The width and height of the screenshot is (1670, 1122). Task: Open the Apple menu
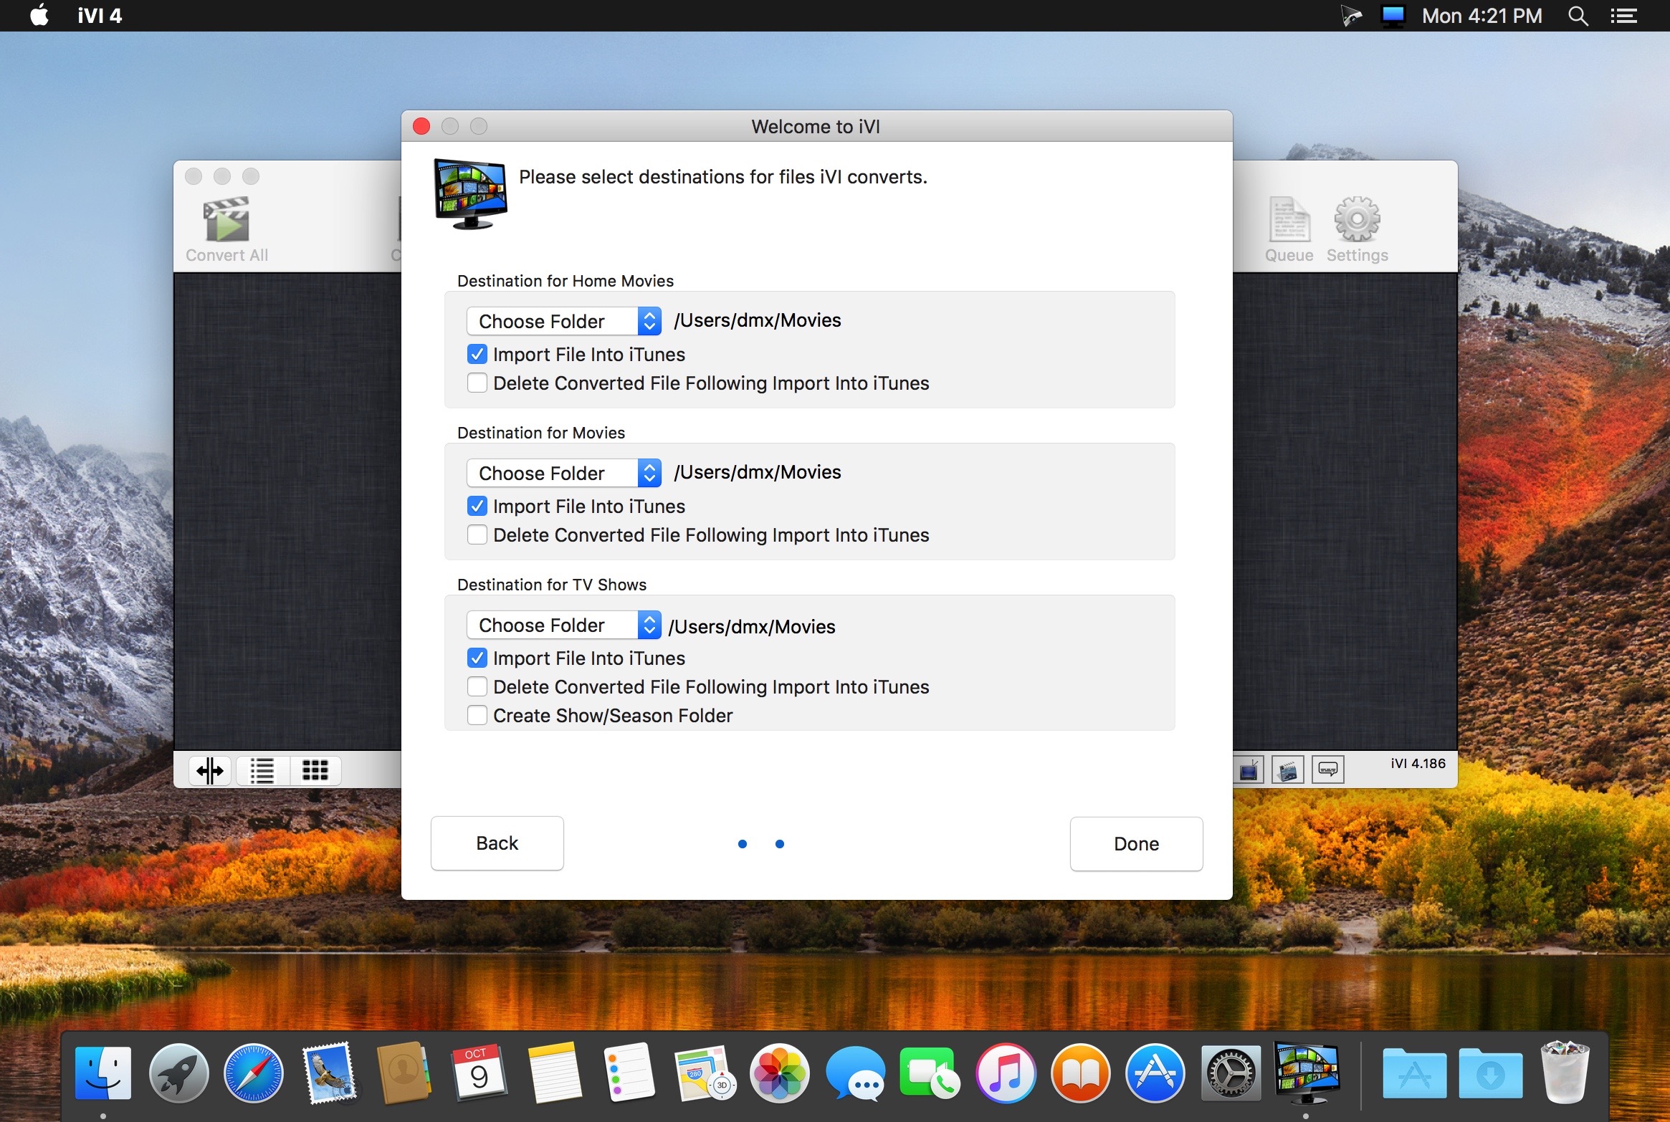coord(39,16)
